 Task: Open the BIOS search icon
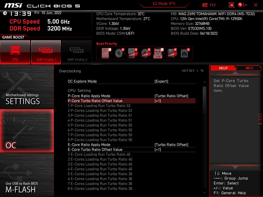pos(231,5)
